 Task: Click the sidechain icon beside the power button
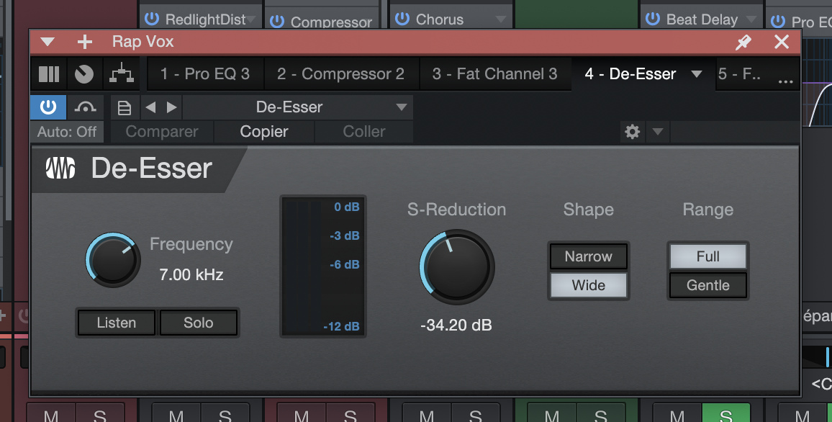coord(85,107)
